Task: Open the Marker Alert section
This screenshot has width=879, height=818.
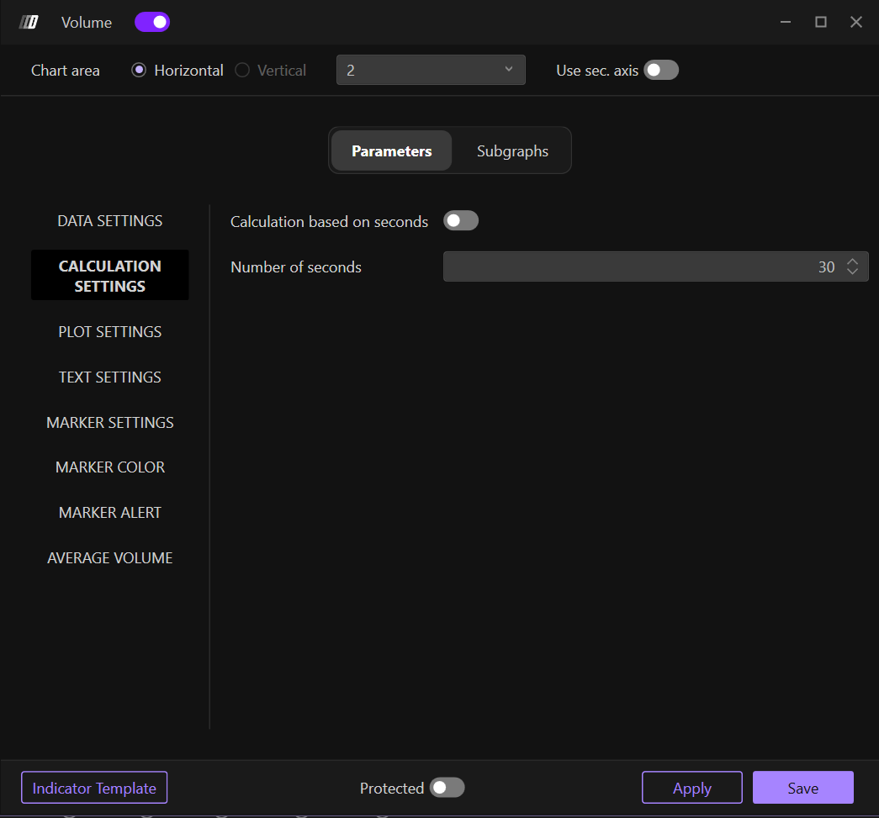Action: (x=110, y=513)
